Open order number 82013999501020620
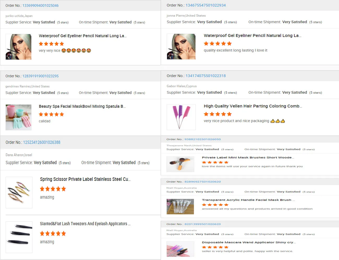 pos(202,224)
